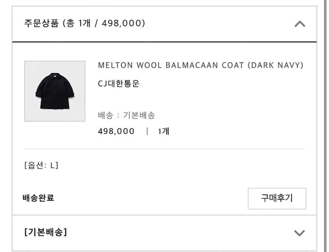Click the 주문상품 header title text

tap(42, 23)
